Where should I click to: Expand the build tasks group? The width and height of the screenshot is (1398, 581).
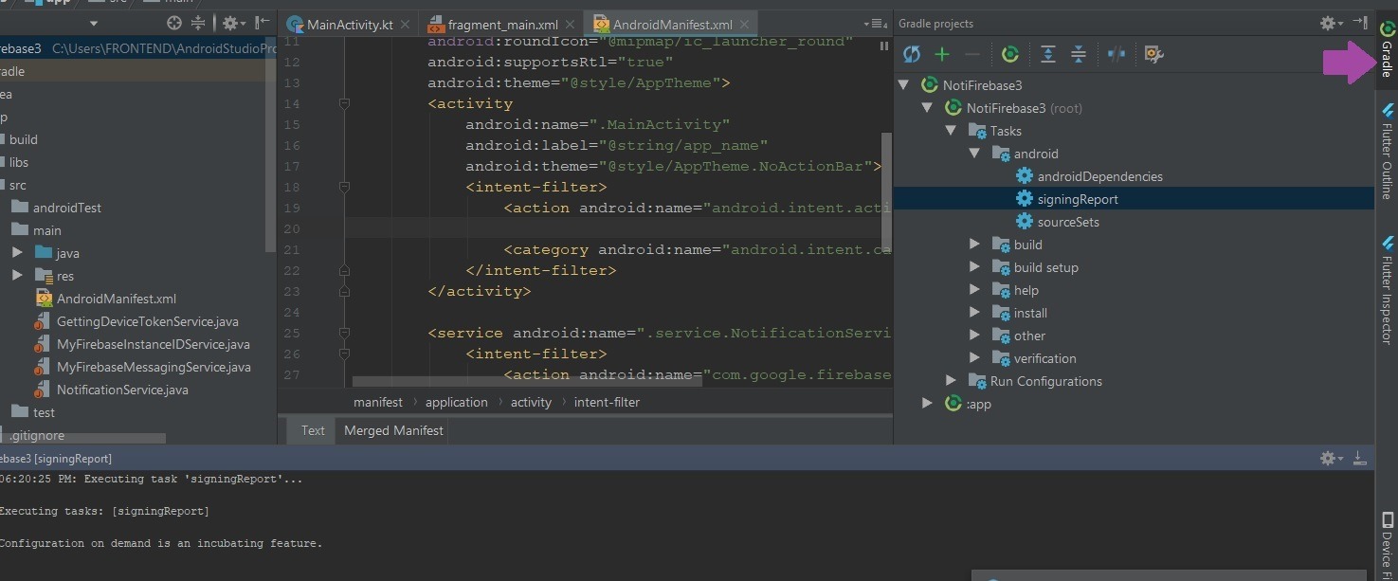975,245
